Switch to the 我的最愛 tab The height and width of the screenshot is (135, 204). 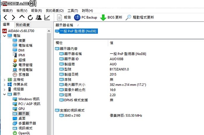pos(23,25)
